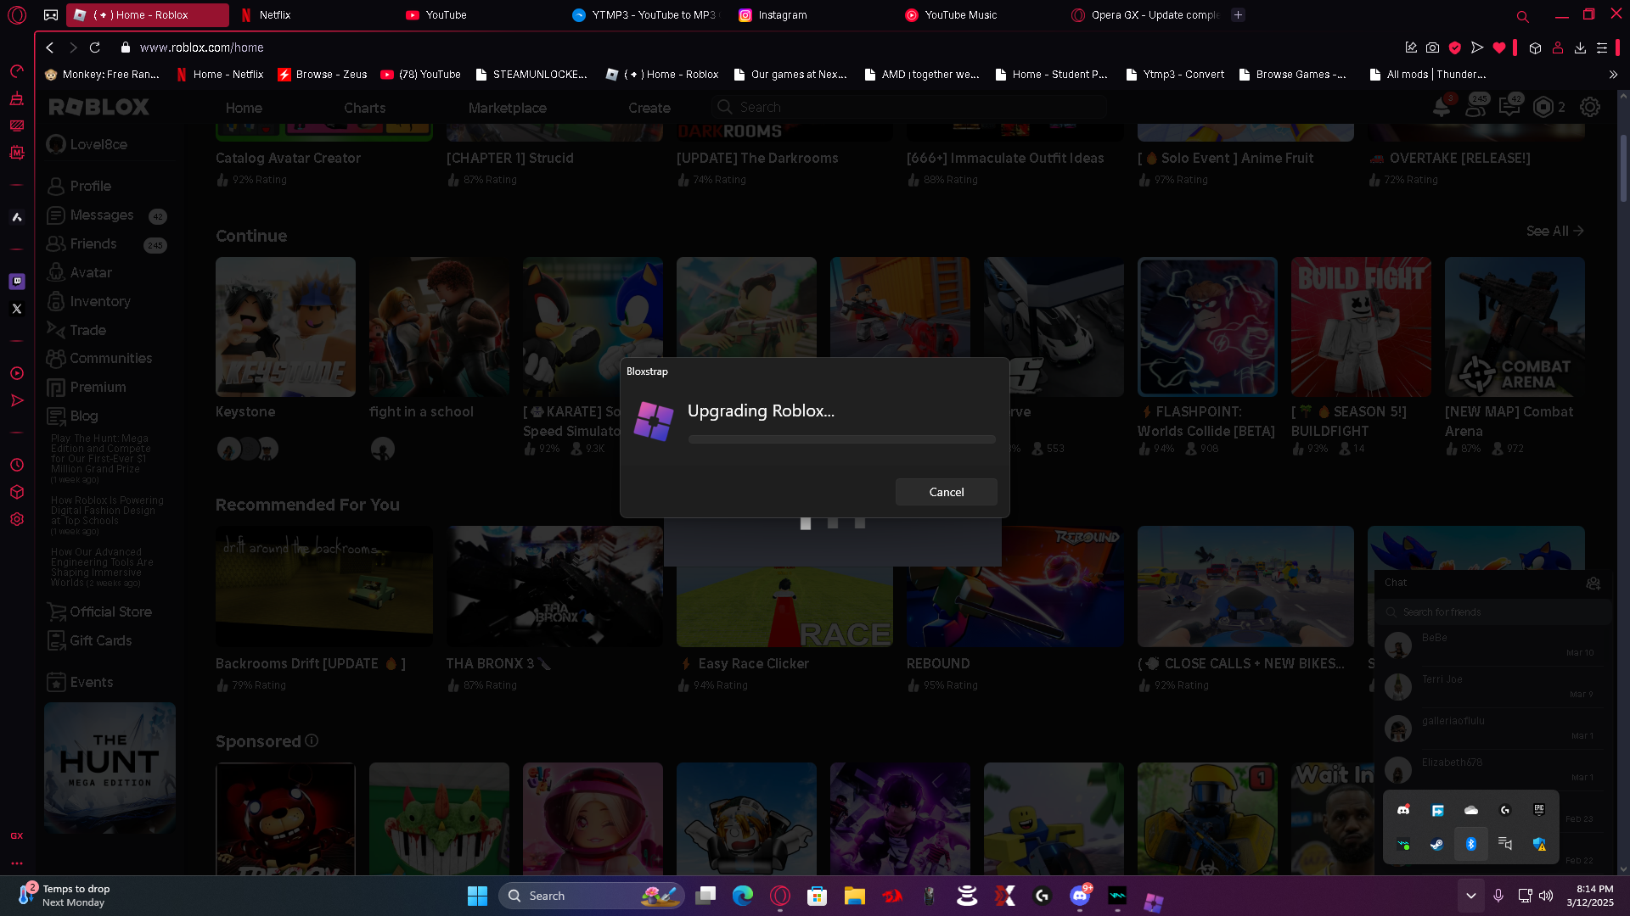Open the STEAMUNLOCKE... bookmark
The image size is (1630, 916).
(x=531, y=75)
